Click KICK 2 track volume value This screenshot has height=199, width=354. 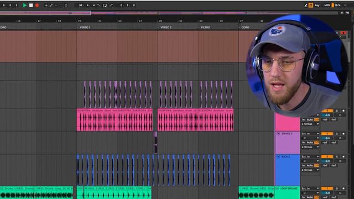327,161
